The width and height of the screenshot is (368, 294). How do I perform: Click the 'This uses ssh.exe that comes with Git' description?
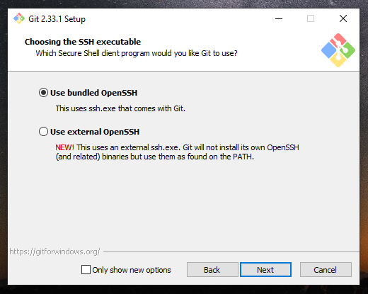coord(120,108)
